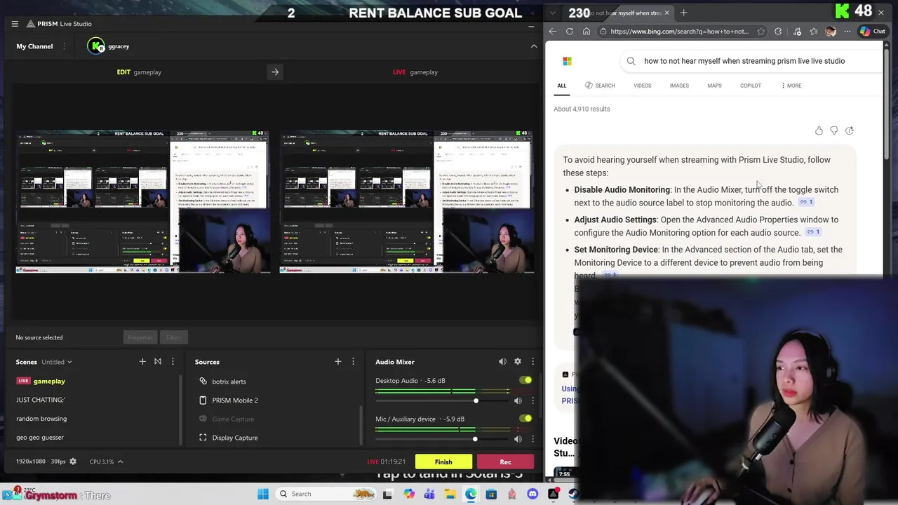Collapse the My Channel panel chevron
The width and height of the screenshot is (898, 505).
click(x=534, y=46)
